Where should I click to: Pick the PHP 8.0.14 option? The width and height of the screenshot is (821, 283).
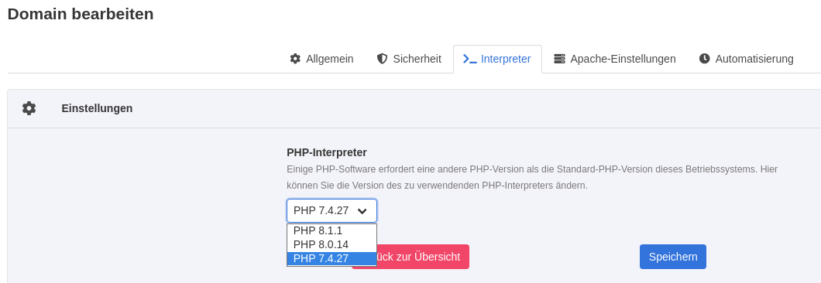331,245
